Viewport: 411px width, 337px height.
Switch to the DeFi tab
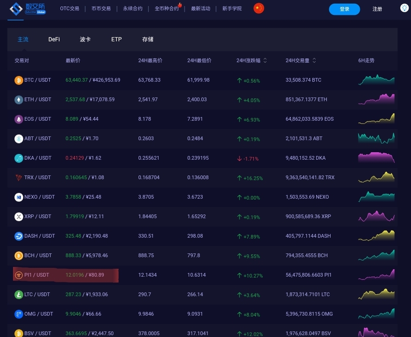[x=54, y=39]
